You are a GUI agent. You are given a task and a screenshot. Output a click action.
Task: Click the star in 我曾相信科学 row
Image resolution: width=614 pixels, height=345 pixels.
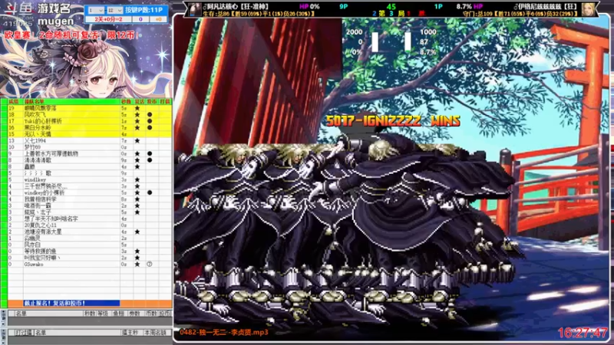click(x=137, y=199)
